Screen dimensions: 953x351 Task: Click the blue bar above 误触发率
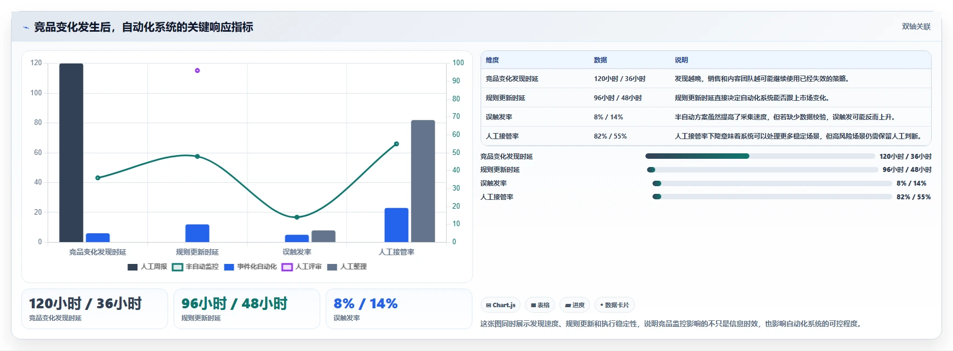pyautogui.click(x=297, y=238)
